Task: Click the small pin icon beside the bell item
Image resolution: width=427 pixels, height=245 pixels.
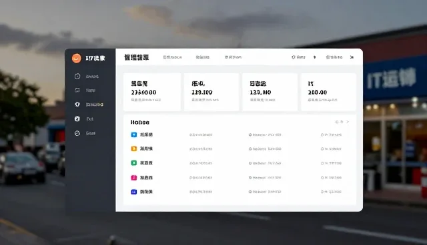Action: (x=314, y=57)
